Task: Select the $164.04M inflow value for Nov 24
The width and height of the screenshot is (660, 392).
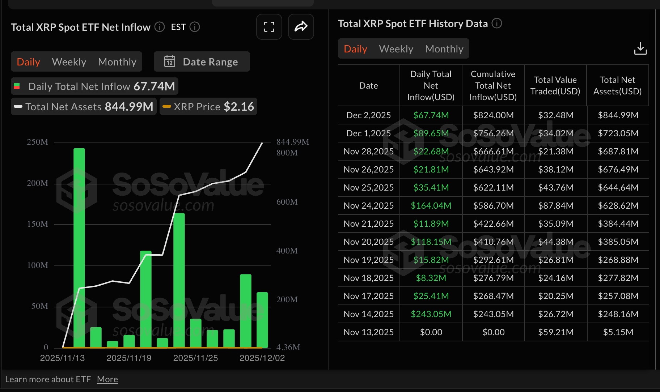Action: pos(431,205)
